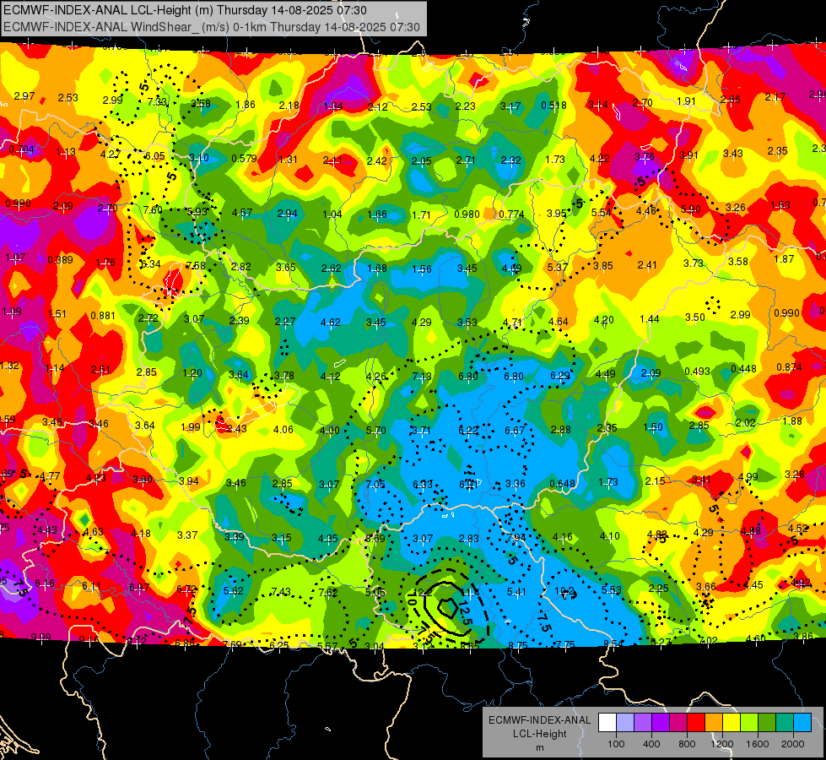Click the '400' legend tick label

click(x=651, y=744)
